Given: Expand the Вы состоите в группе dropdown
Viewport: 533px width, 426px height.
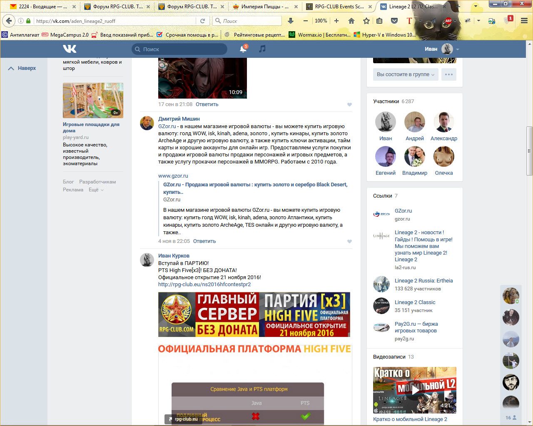Looking at the screenshot, I should point(406,74).
